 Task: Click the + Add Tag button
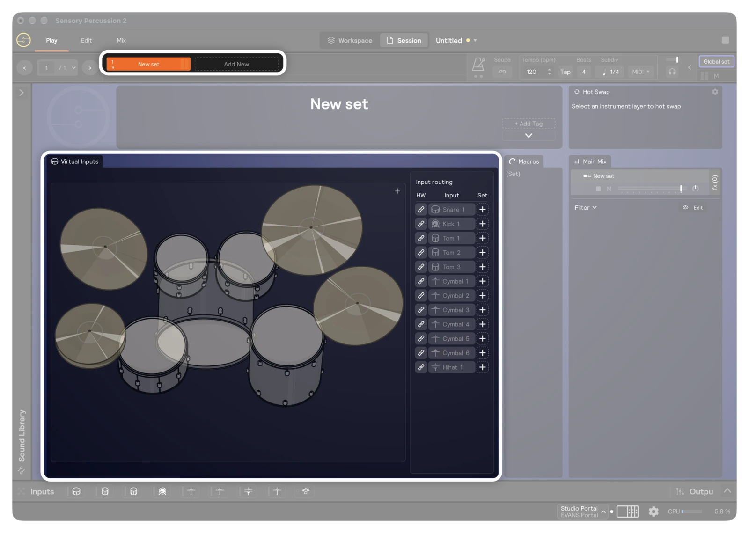click(529, 124)
